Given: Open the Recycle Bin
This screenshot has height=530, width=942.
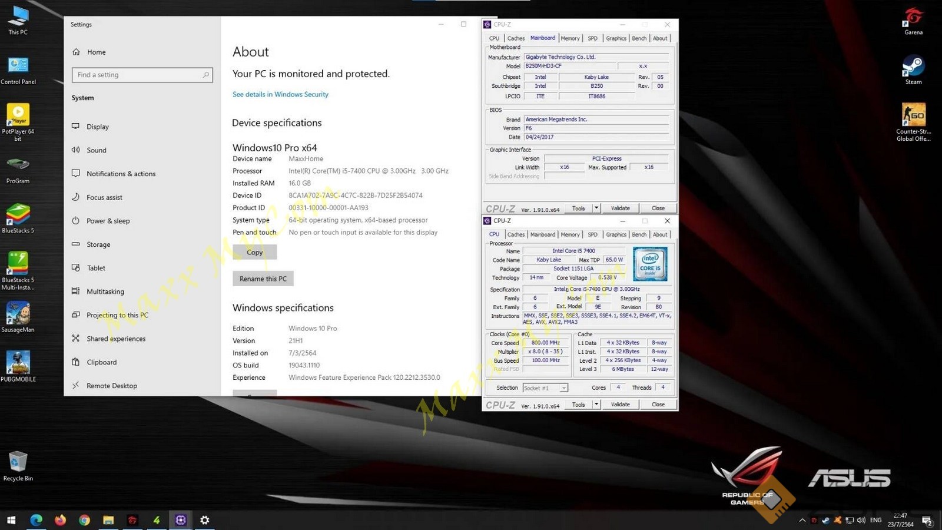Looking at the screenshot, I should [18, 462].
